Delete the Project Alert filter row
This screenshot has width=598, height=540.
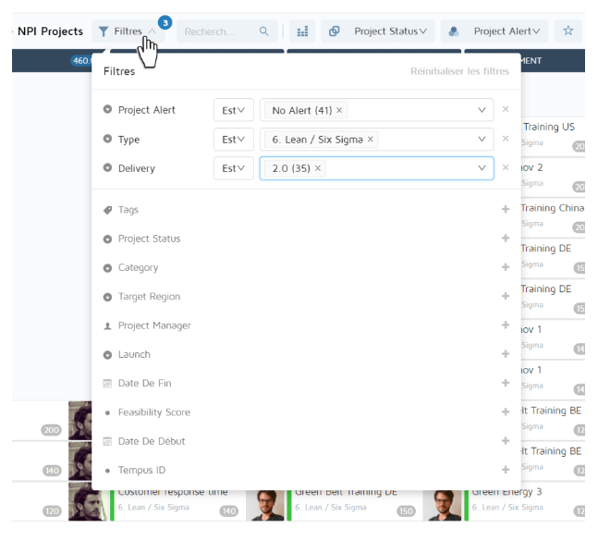click(506, 110)
